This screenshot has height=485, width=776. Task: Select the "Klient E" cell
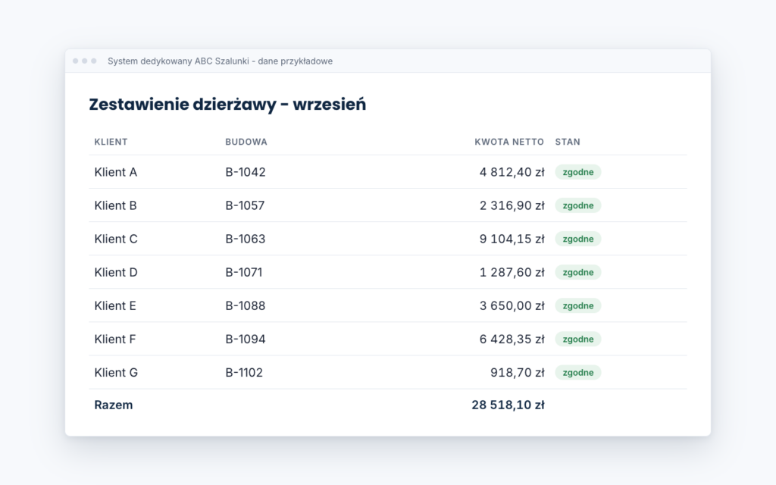[115, 306]
